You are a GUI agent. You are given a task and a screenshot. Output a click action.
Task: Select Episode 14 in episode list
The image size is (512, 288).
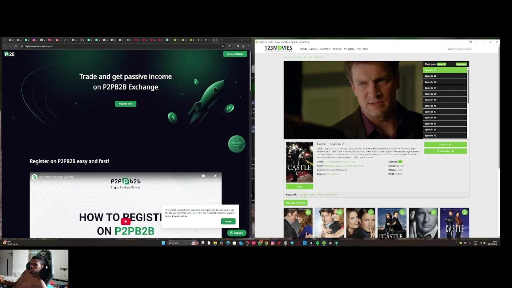[445, 130]
